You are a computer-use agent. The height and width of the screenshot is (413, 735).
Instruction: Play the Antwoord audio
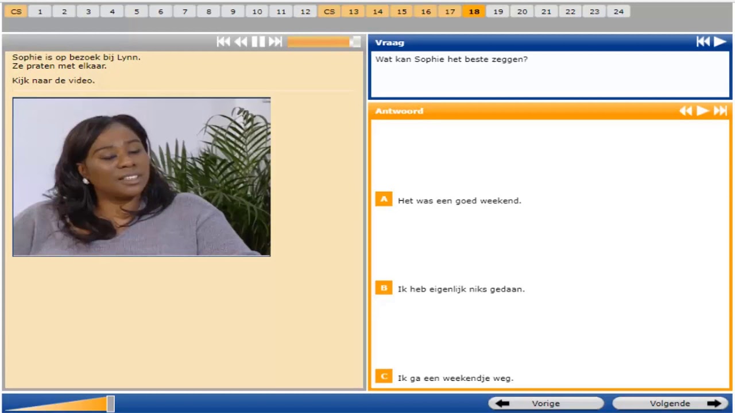click(x=702, y=111)
